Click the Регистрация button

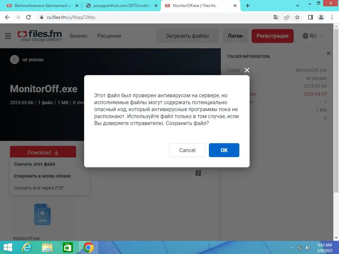point(272,36)
